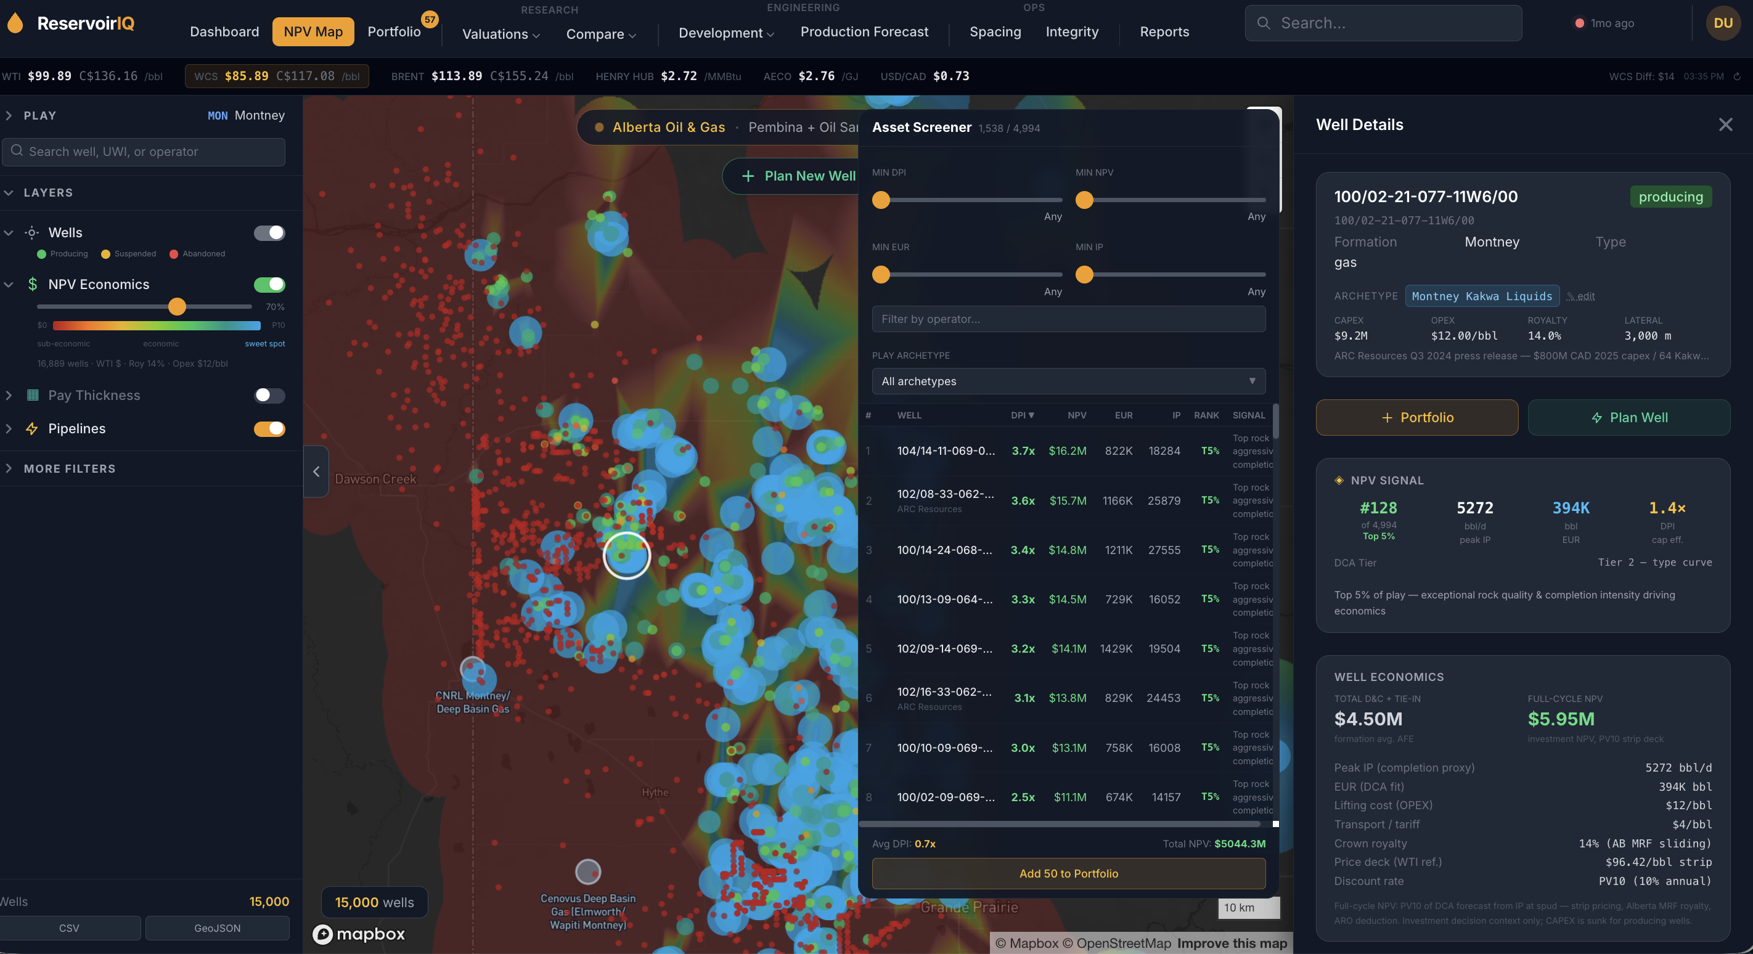Click Improve this map link

point(1232,943)
